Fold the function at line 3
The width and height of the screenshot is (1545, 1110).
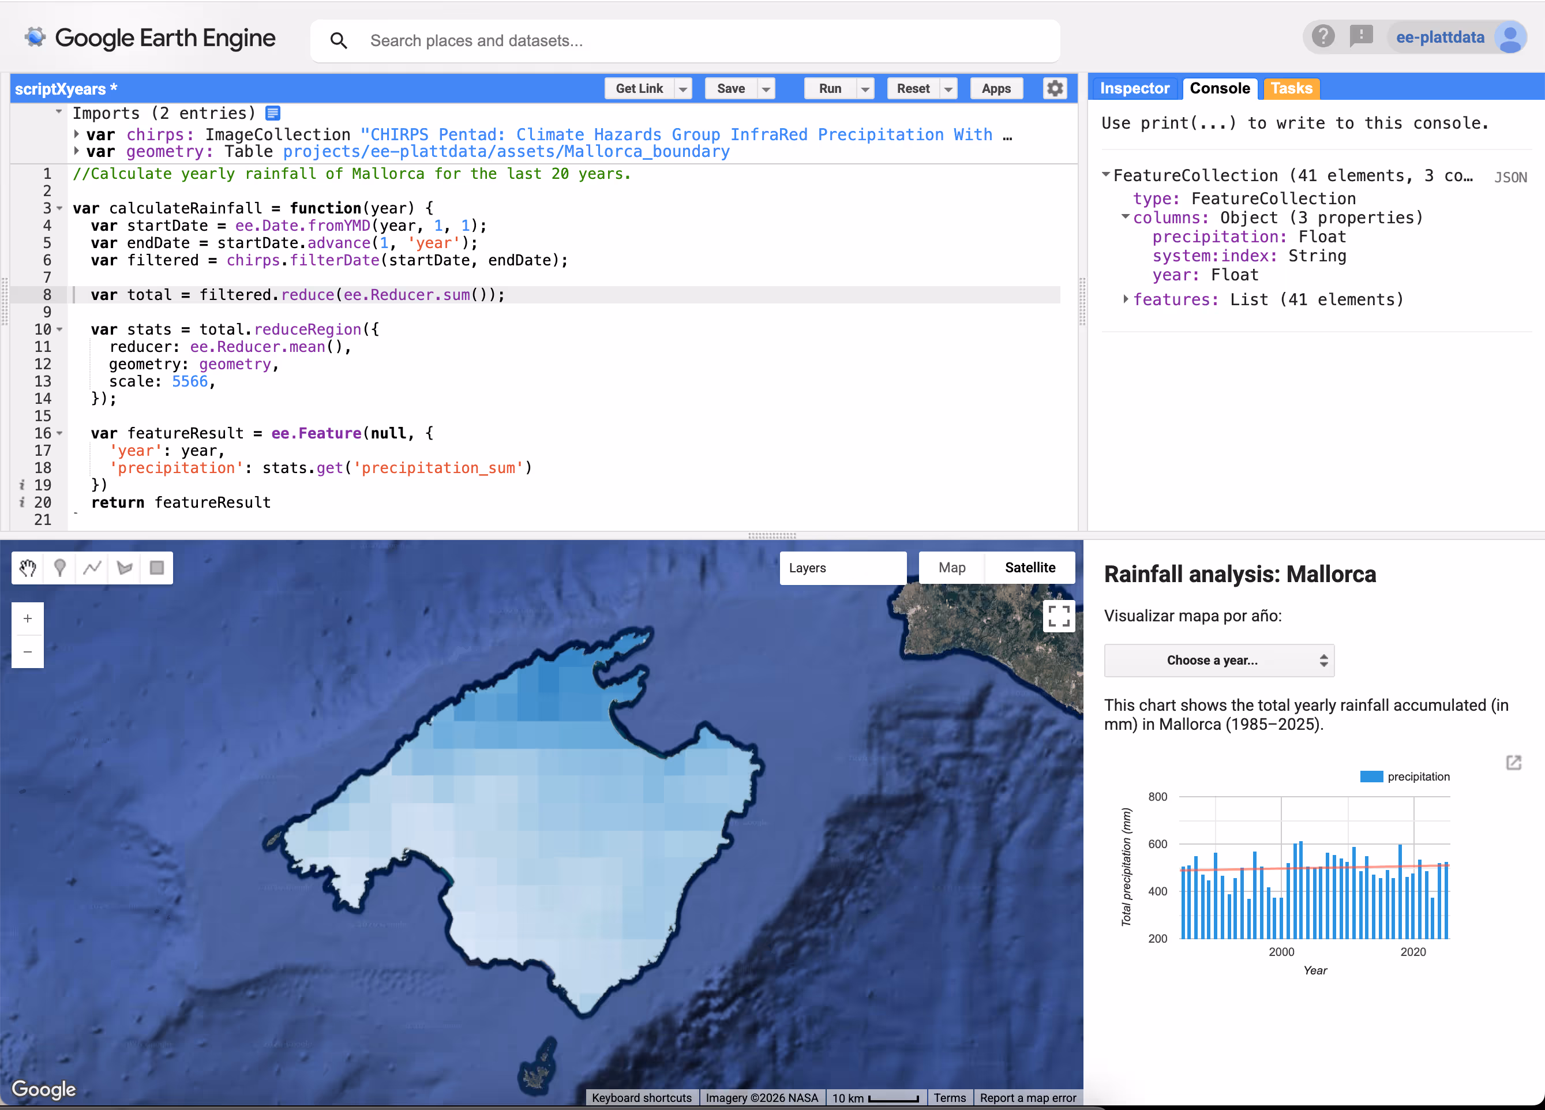[x=60, y=208]
